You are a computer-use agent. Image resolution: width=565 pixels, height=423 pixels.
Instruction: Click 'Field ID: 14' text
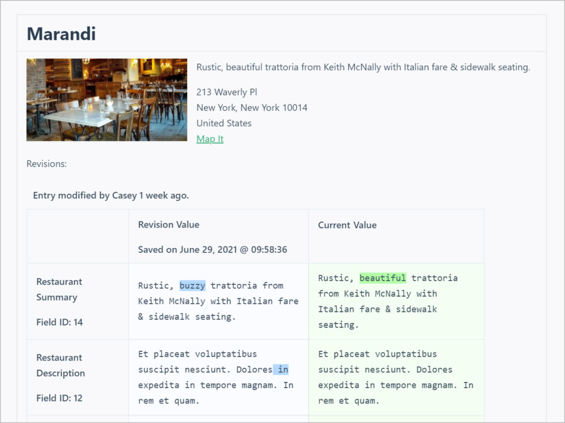pyautogui.click(x=60, y=322)
